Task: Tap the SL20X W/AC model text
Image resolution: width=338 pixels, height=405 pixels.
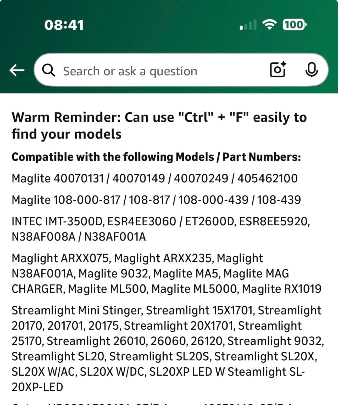Action: pos(44,372)
